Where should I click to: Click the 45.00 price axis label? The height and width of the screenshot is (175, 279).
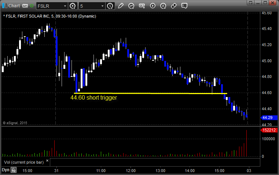click(x=267, y=61)
